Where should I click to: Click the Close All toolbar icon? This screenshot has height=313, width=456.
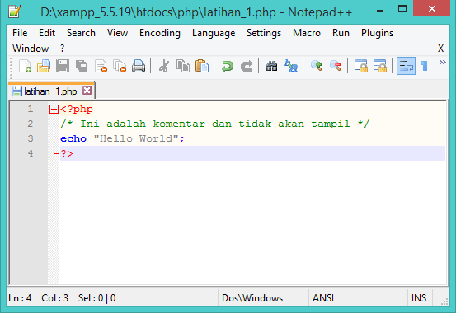(x=120, y=66)
